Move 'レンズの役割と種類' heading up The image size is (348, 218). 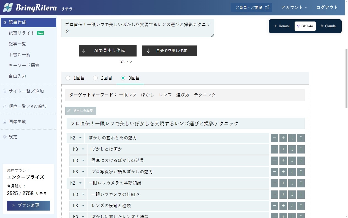point(301,206)
